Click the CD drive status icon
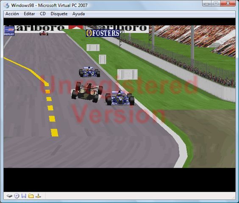The image size is (239, 203). (x=17, y=196)
